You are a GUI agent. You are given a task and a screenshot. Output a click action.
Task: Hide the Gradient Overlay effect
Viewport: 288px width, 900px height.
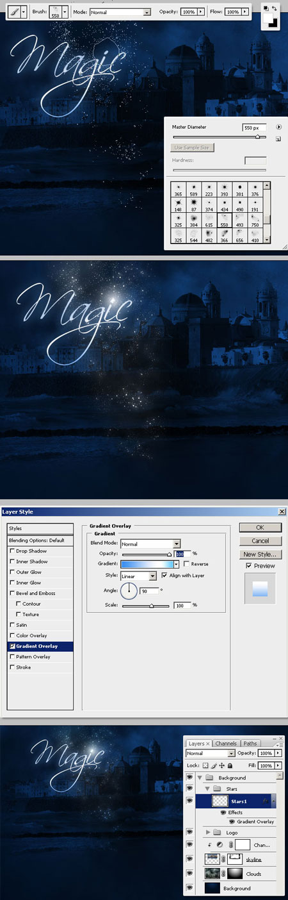pos(232,821)
